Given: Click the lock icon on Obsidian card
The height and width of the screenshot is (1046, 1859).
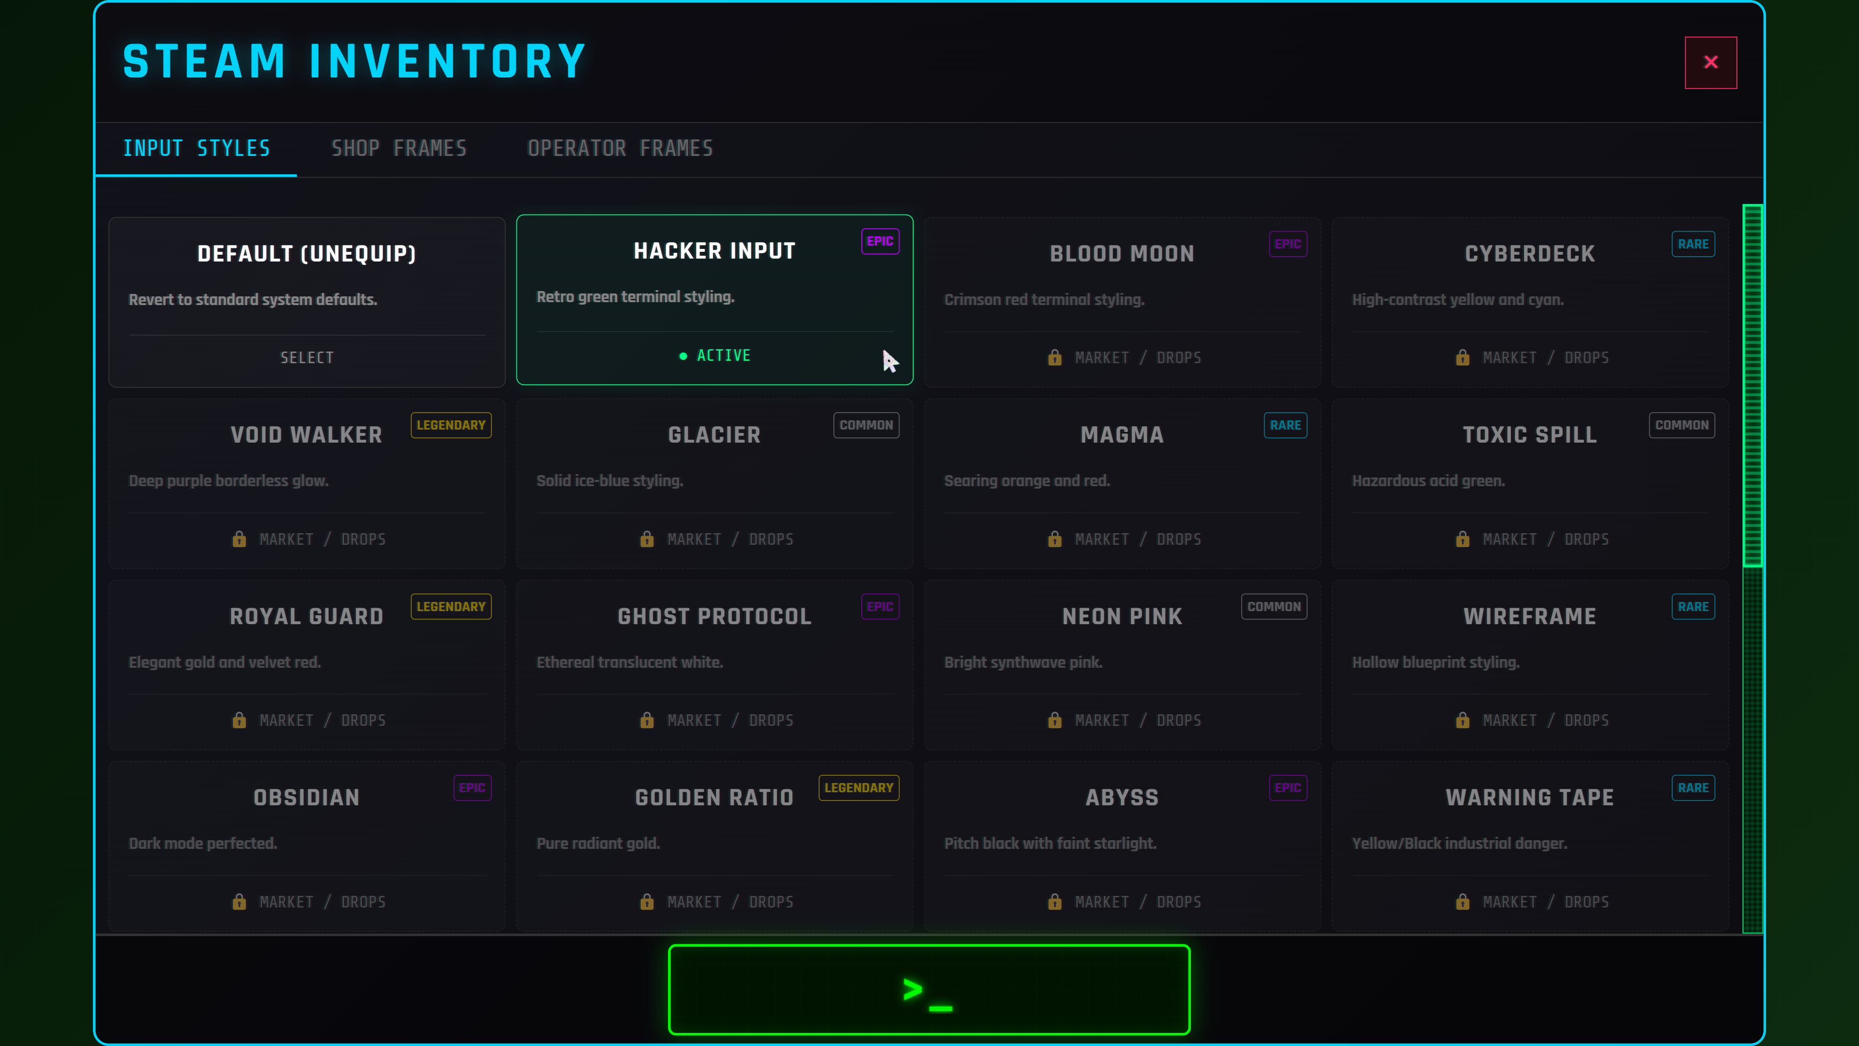Looking at the screenshot, I should 239,902.
